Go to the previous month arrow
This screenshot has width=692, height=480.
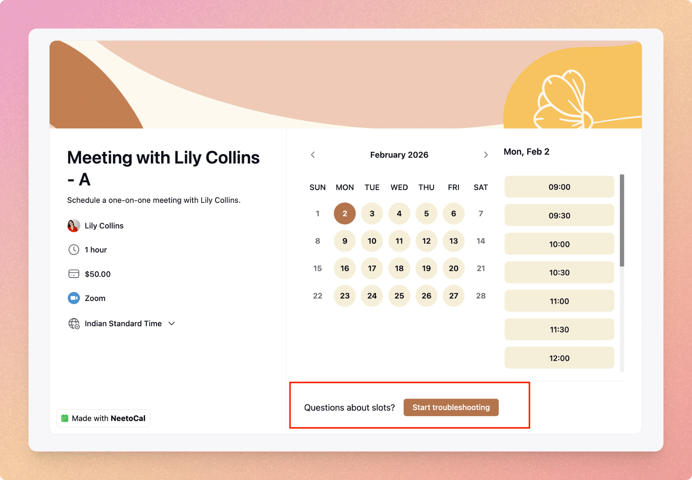point(313,155)
